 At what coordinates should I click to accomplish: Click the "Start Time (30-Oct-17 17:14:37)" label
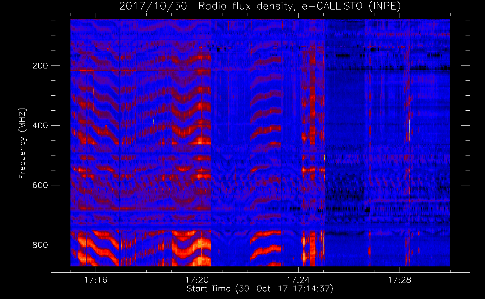[x=260, y=289]
